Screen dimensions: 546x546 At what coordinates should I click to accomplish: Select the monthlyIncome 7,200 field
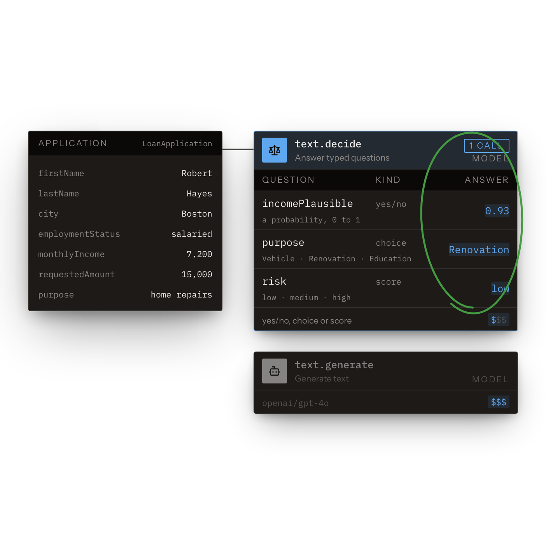coord(125,254)
